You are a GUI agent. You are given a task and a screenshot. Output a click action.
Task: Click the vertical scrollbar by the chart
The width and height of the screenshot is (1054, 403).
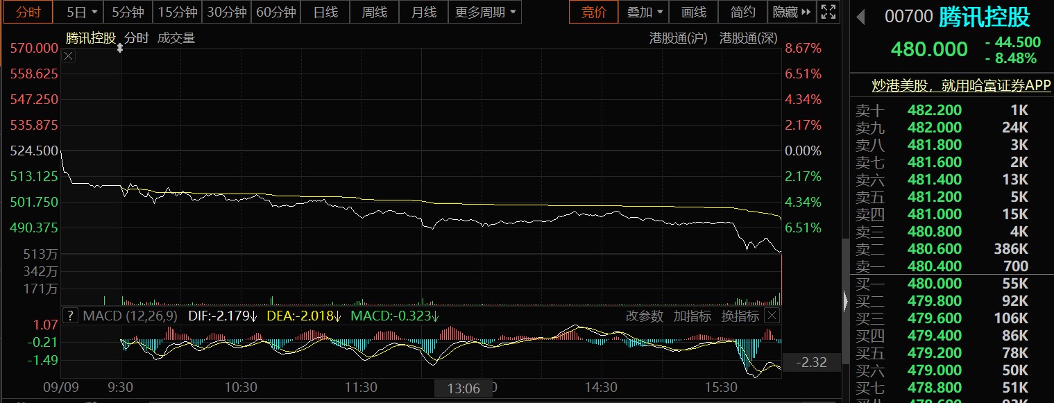coord(845,264)
